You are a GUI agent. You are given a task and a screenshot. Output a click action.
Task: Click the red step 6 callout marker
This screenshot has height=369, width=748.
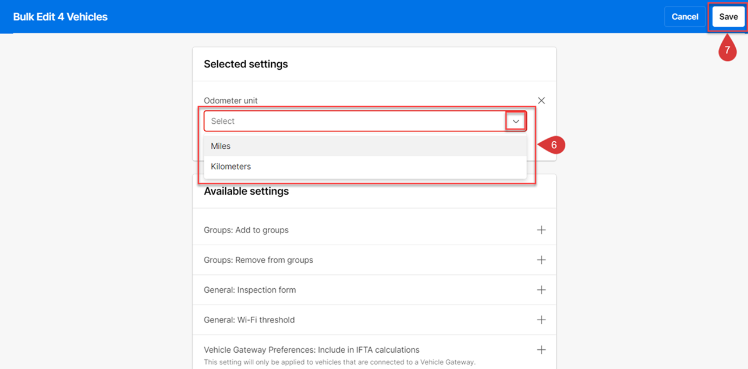tap(553, 145)
